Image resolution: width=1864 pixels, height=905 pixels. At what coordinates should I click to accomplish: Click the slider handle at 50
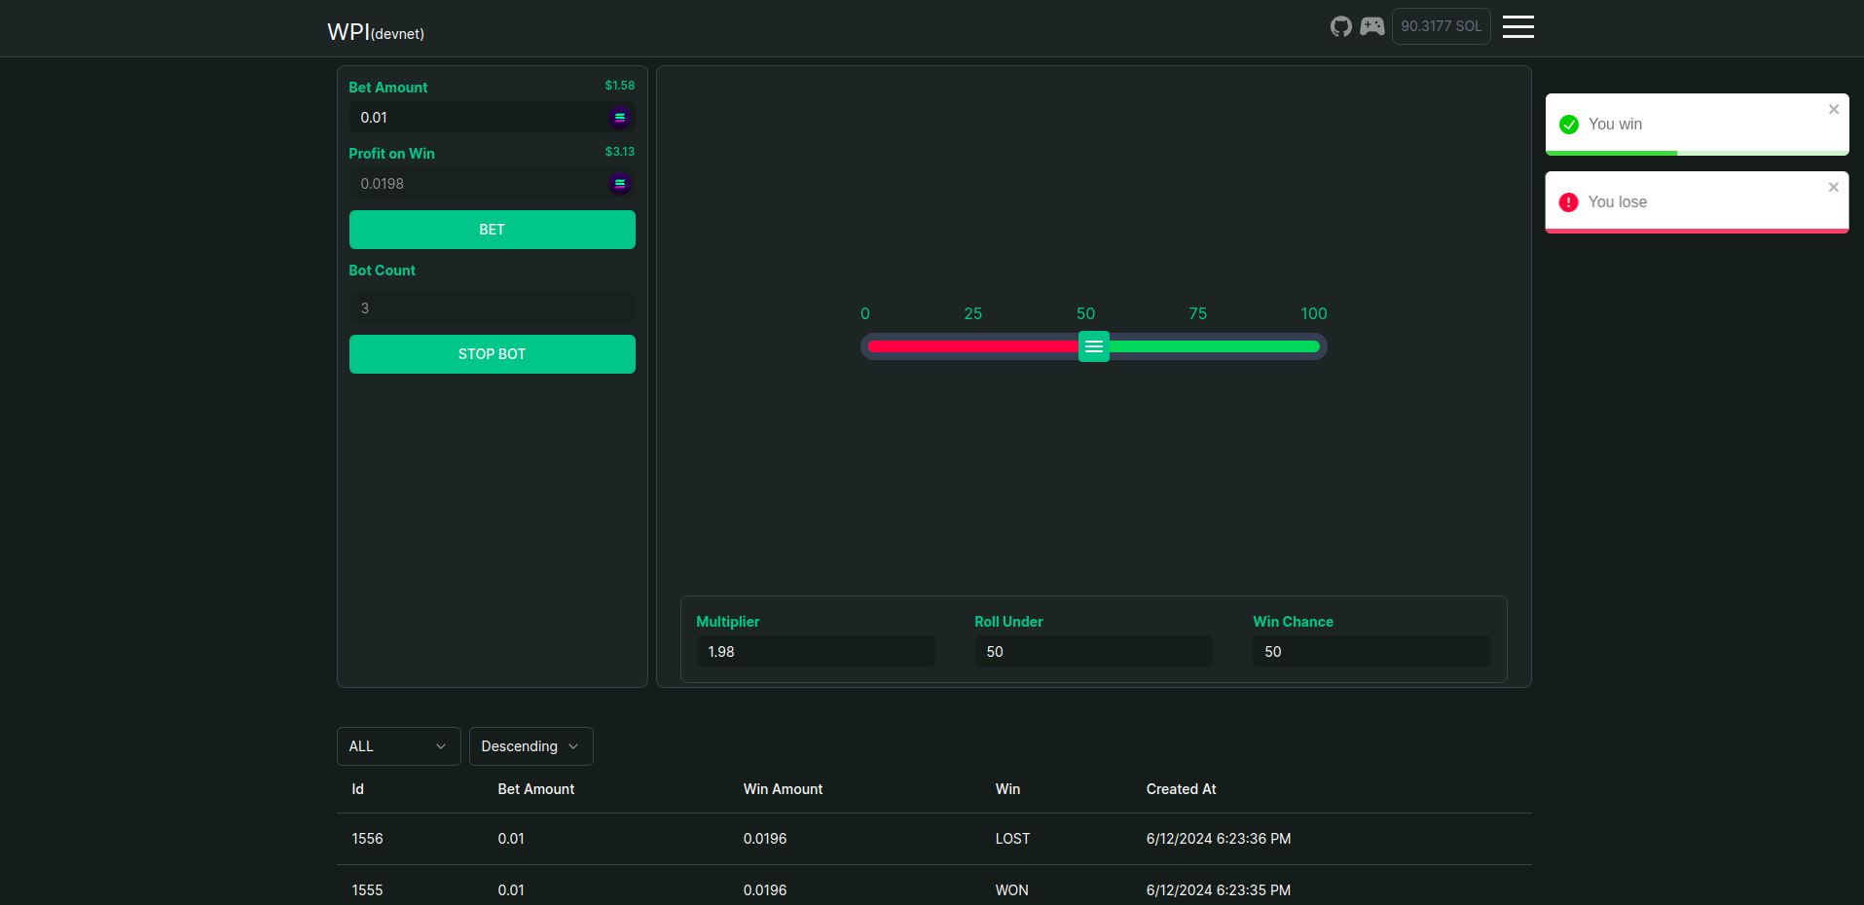[x=1094, y=346]
